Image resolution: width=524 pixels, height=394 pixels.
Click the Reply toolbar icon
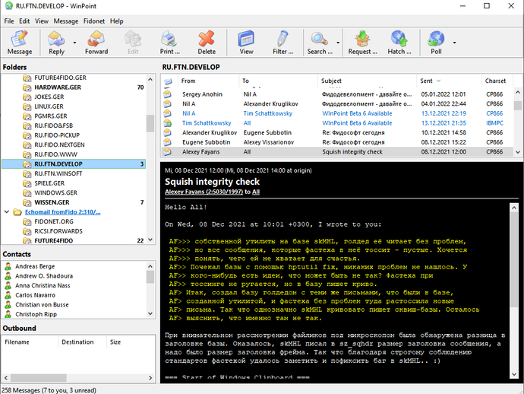56,39
